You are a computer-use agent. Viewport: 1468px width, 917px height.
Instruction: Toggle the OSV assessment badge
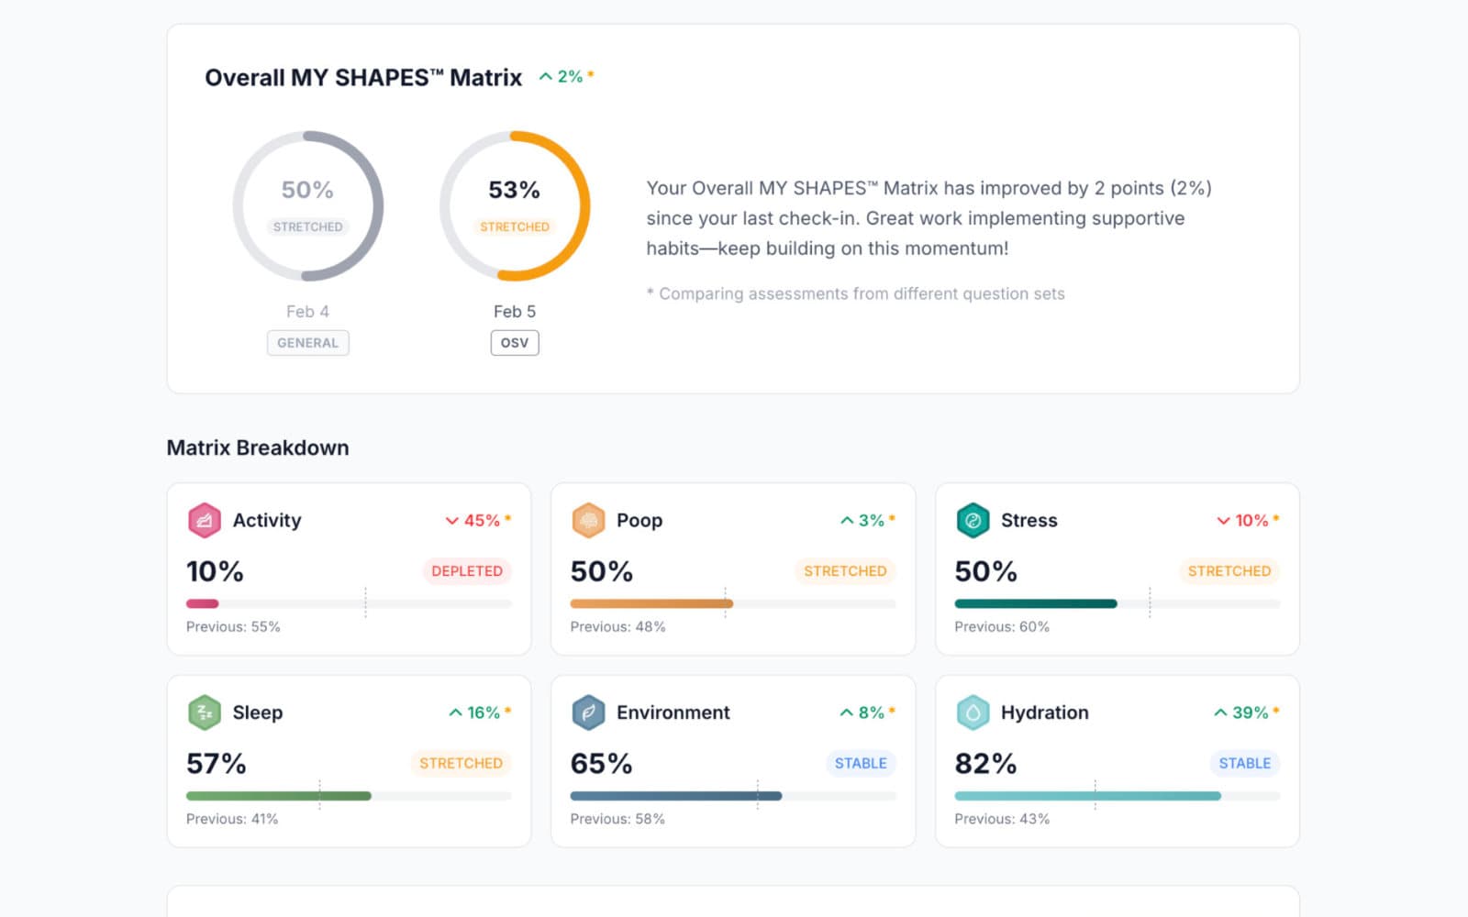pyautogui.click(x=515, y=342)
